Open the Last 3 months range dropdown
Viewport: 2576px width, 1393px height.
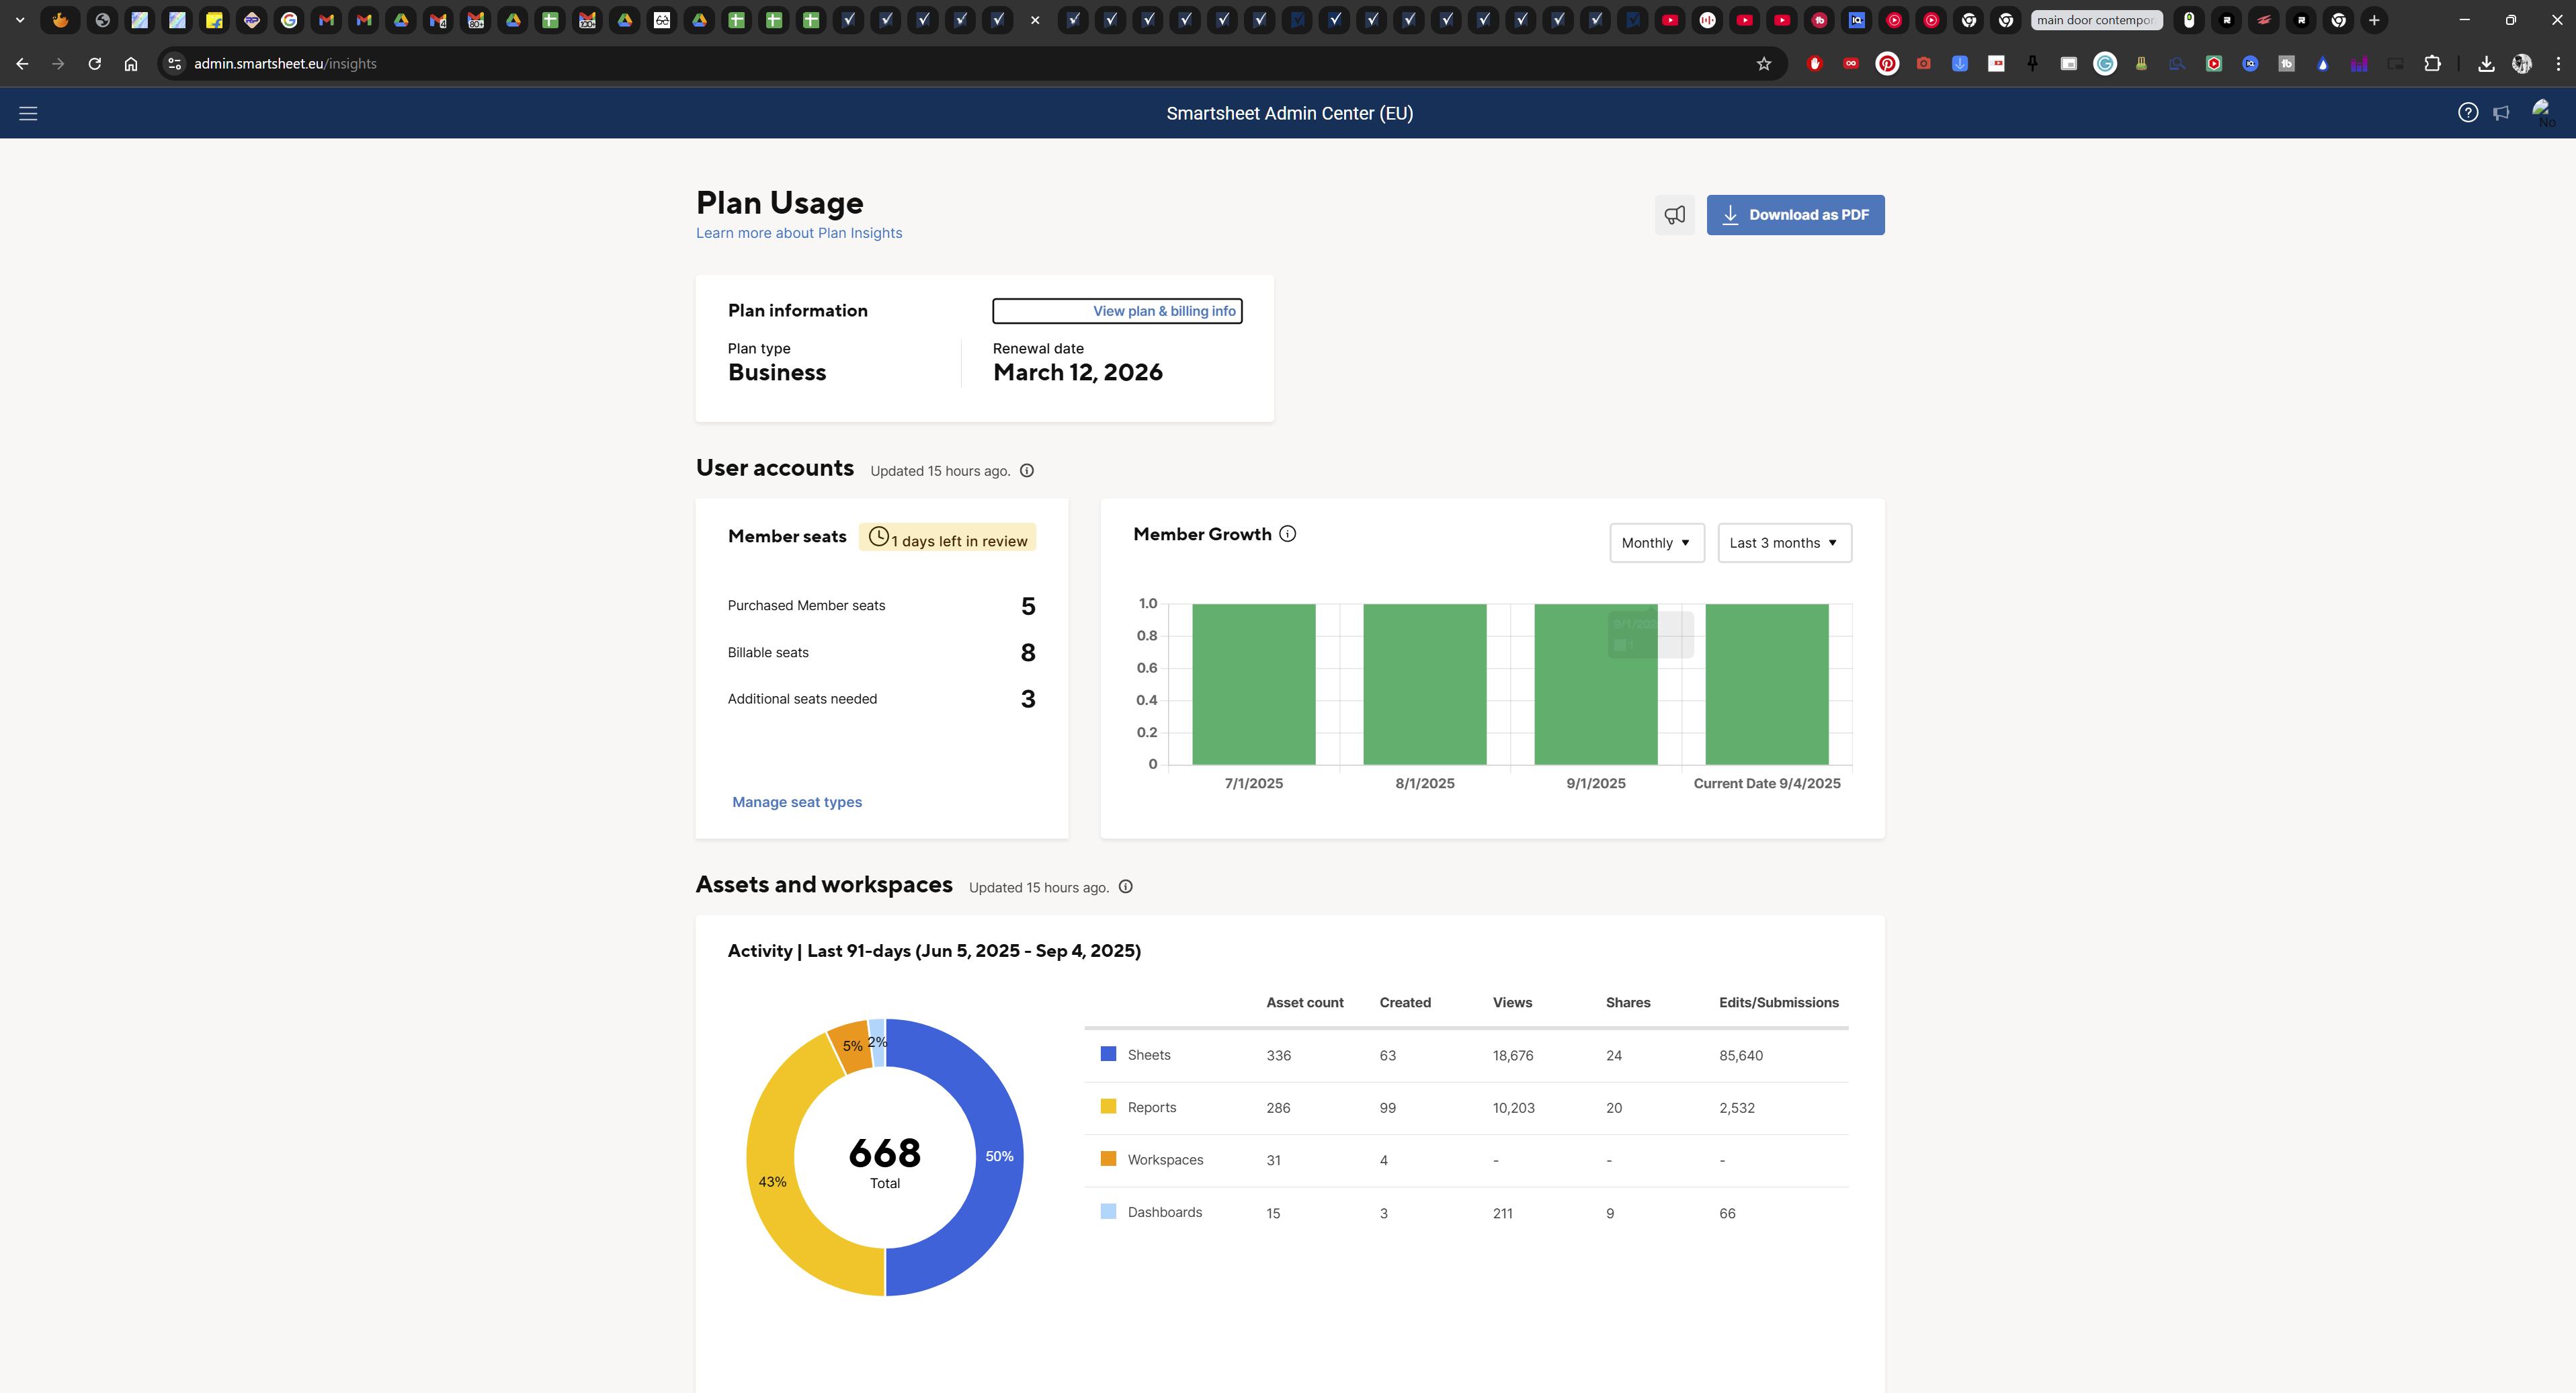coord(1785,543)
